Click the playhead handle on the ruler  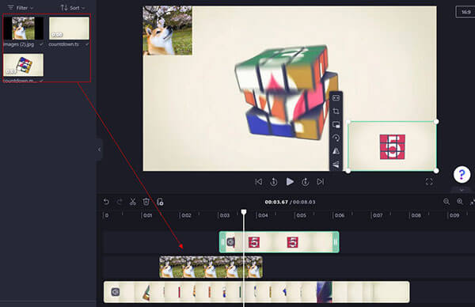244,211
